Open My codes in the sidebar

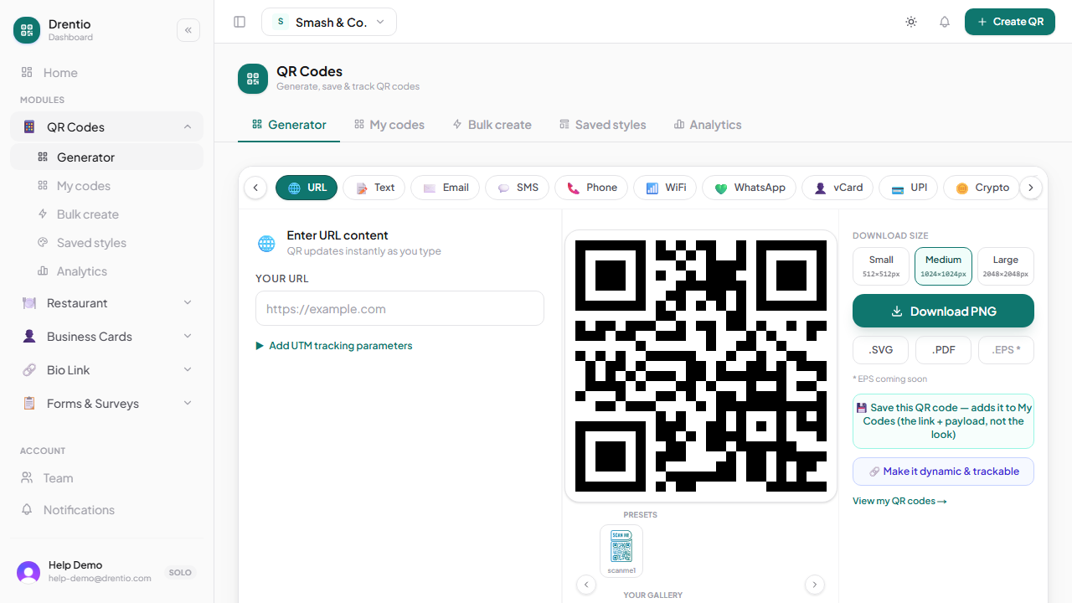(106, 186)
